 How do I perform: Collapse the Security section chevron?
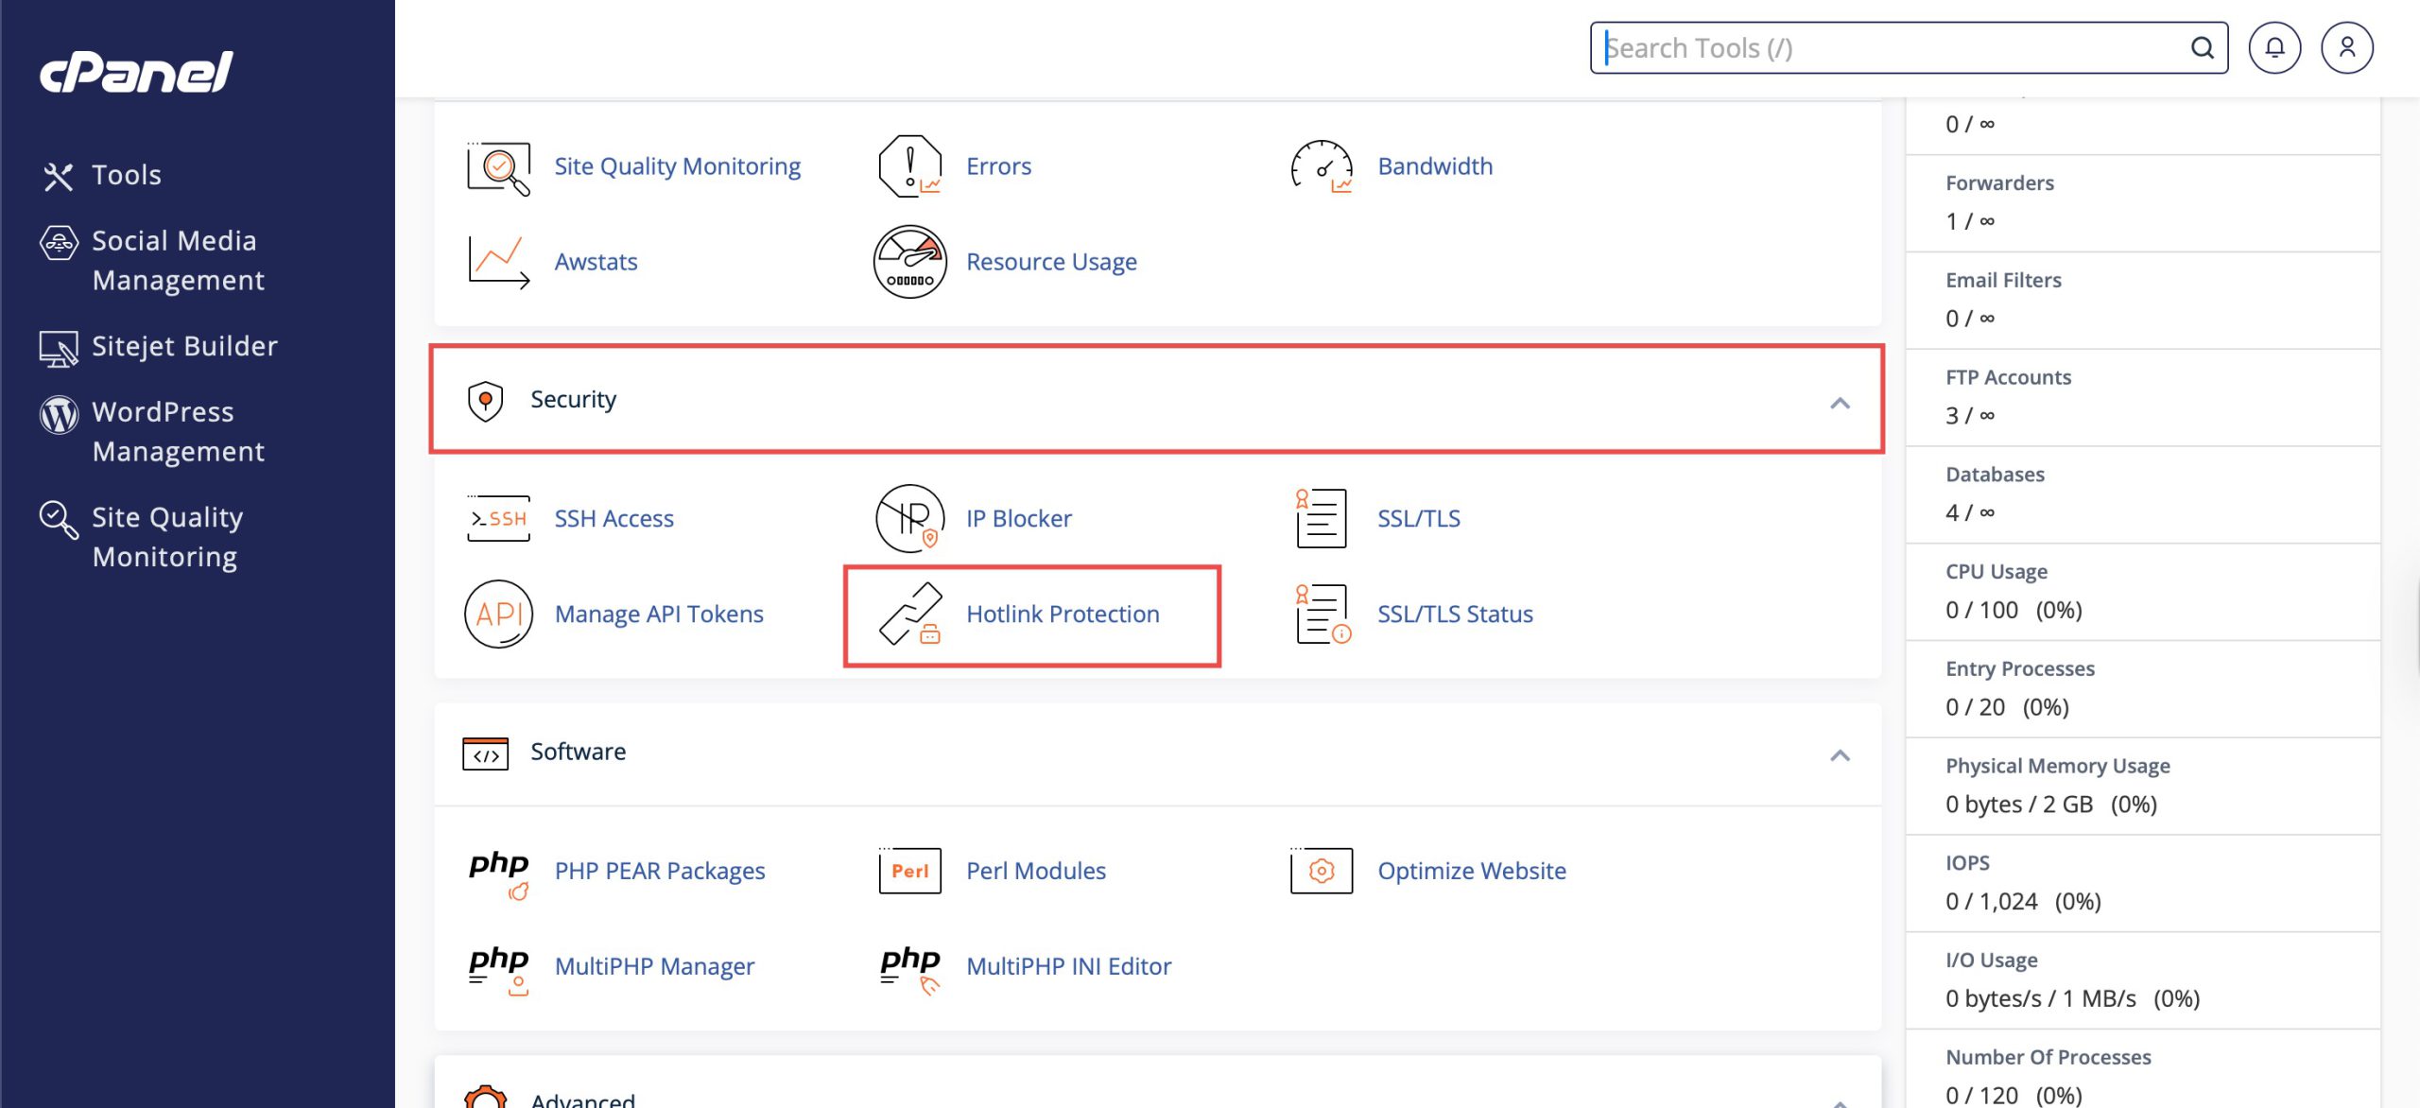tap(1839, 404)
